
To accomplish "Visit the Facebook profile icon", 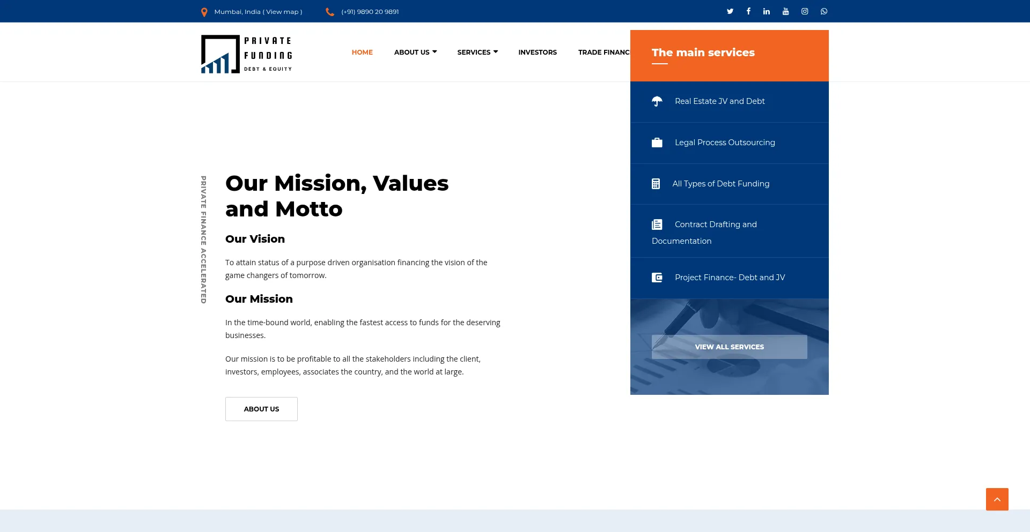I will pyautogui.click(x=748, y=11).
